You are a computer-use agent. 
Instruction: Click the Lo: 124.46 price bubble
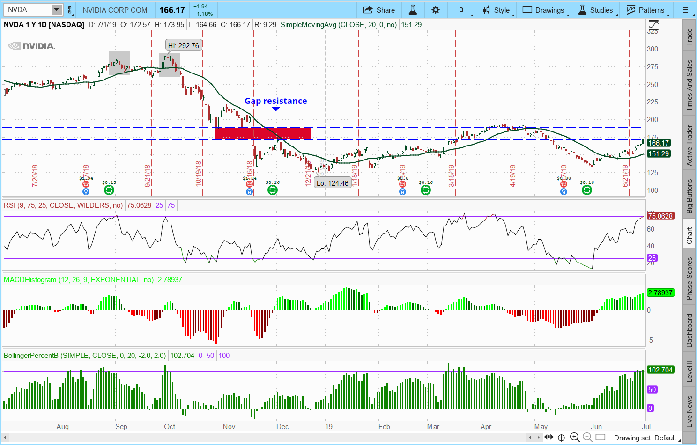[x=333, y=183]
